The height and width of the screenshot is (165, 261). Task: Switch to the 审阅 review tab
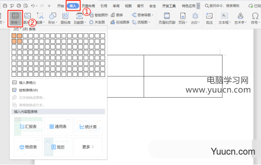click(x=116, y=6)
